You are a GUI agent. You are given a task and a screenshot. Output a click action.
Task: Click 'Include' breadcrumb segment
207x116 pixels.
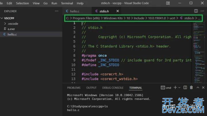(x=139, y=18)
